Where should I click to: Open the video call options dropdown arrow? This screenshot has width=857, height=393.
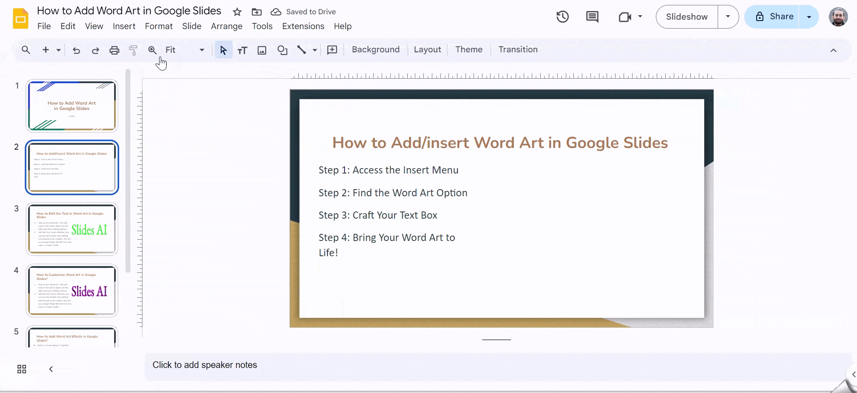pyautogui.click(x=640, y=17)
